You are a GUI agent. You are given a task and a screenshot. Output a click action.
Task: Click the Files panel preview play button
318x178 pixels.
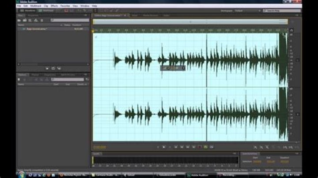(x=47, y=69)
